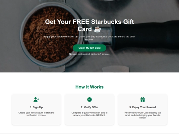Click the 'How It Works' section title
Viewport: 179px width, 134px height.
click(89, 87)
